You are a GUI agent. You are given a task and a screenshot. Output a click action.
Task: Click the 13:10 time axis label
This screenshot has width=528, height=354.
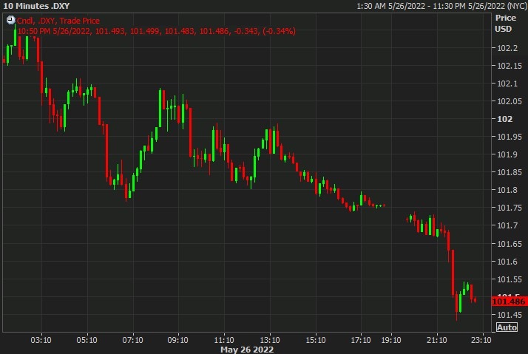[270, 340]
